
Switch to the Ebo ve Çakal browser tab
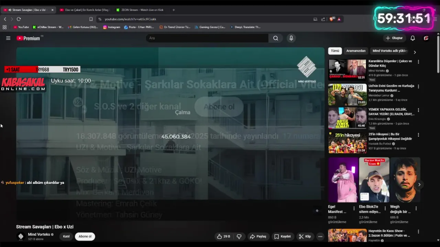[84, 10]
